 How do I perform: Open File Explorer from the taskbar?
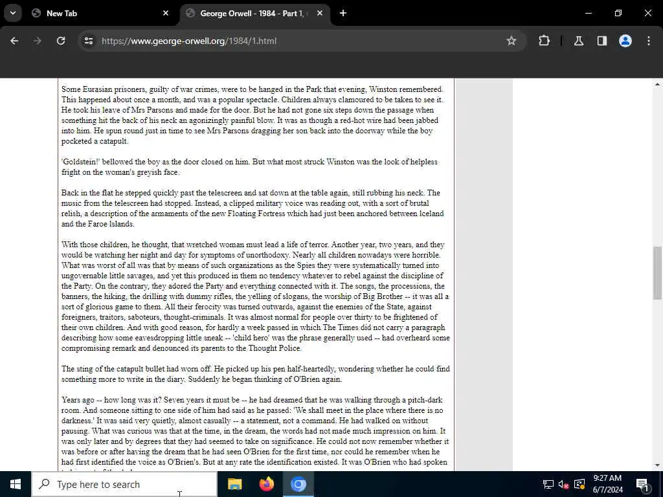[234, 484]
